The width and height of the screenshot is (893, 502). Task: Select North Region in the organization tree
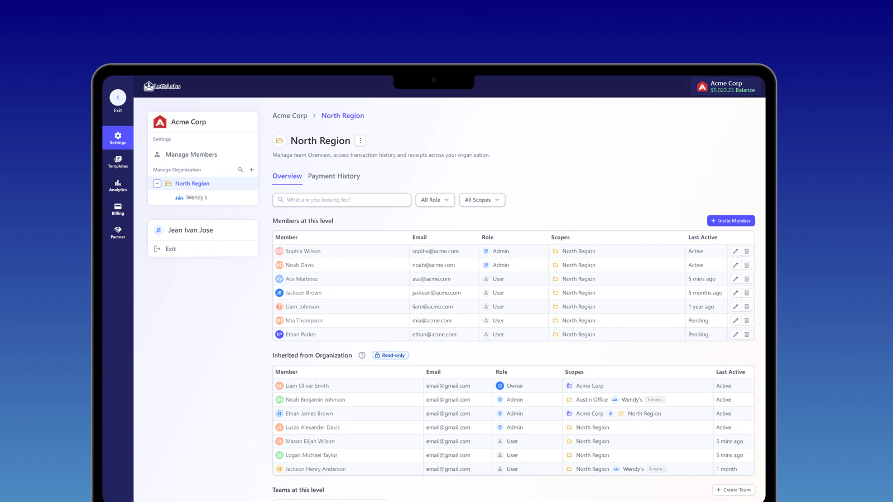(x=203, y=184)
